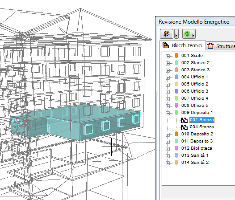Select the 005 Ufficio 2 tree row
This screenshot has width=235, height=200.
pos(194,84)
